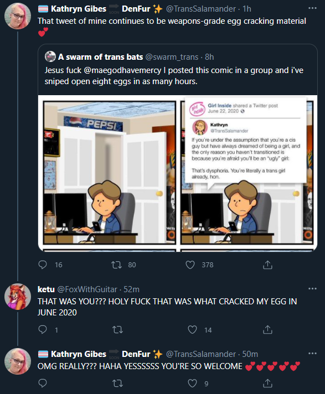
Task: Like the tweet with 378 likes
Action: [x=190, y=265]
